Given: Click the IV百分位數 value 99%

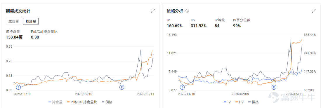Looking at the screenshot, I should pyautogui.click(x=237, y=26).
